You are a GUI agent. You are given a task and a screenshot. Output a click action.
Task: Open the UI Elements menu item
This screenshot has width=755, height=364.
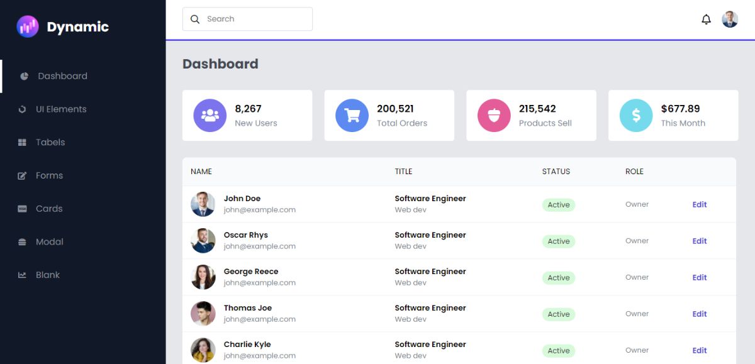pyautogui.click(x=83, y=109)
